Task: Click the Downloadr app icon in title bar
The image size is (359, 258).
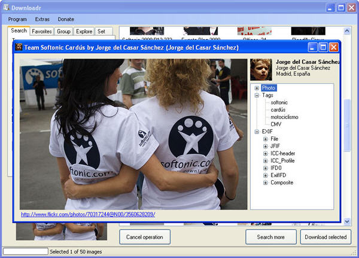Action: pos(7,8)
